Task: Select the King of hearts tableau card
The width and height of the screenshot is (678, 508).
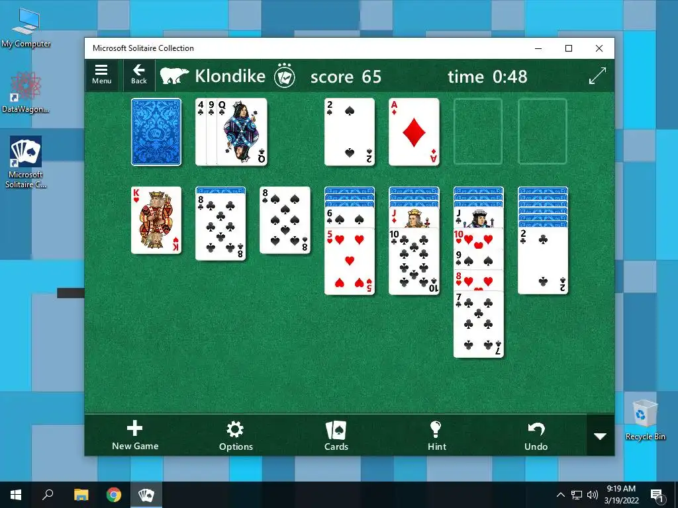Action: [156, 220]
